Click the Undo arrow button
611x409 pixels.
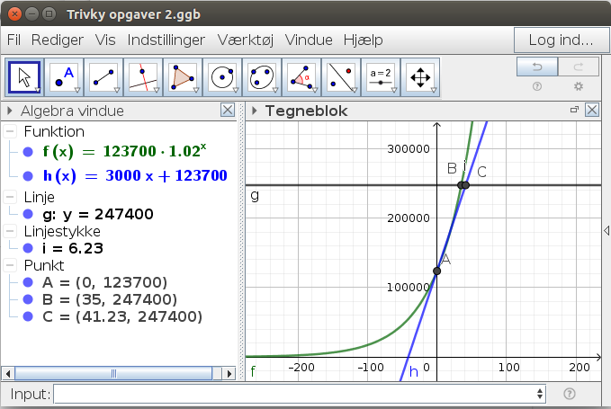[x=537, y=67]
